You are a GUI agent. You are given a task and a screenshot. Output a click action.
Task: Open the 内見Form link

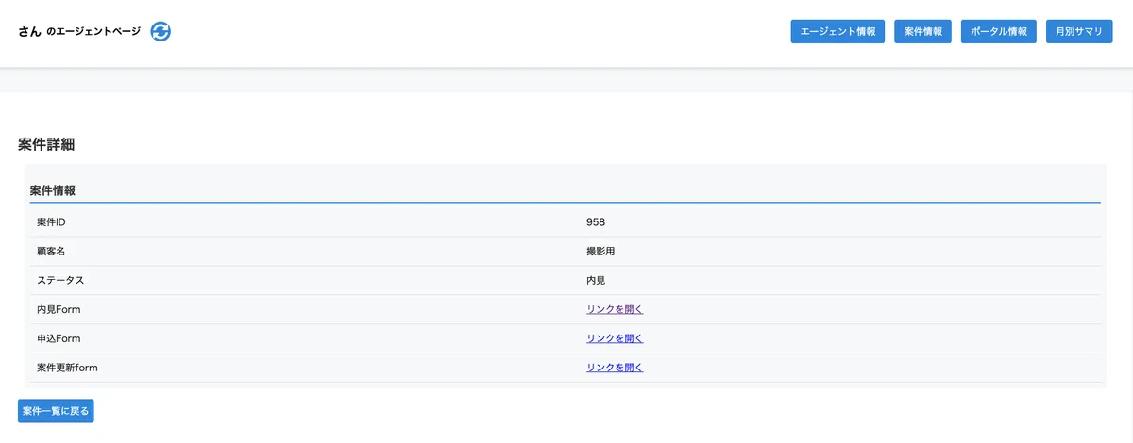[615, 309]
